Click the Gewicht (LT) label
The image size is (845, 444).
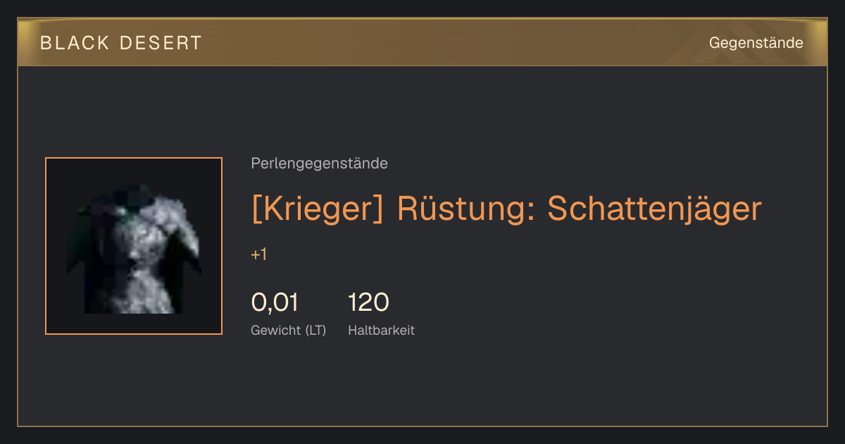coord(288,331)
